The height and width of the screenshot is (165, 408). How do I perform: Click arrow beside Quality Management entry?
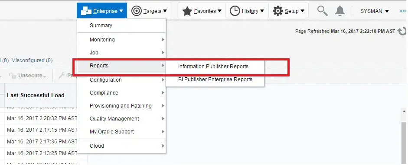(x=163, y=119)
